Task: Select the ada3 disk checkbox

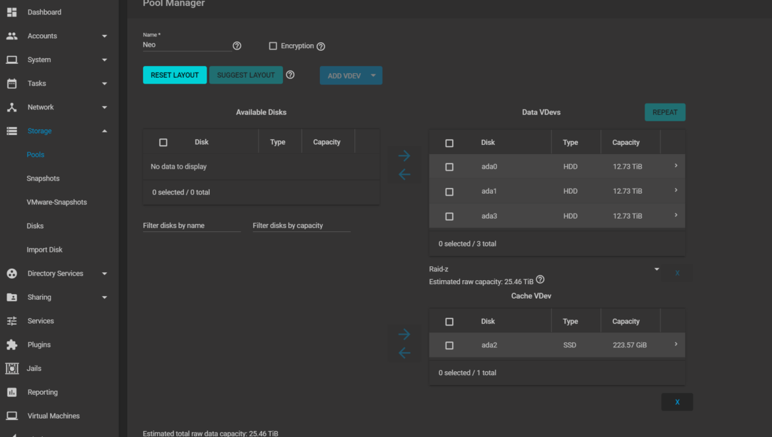Action: 449,216
